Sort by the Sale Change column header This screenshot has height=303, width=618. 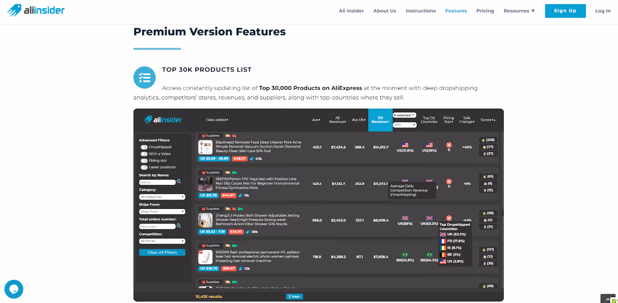pyautogui.click(x=467, y=120)
